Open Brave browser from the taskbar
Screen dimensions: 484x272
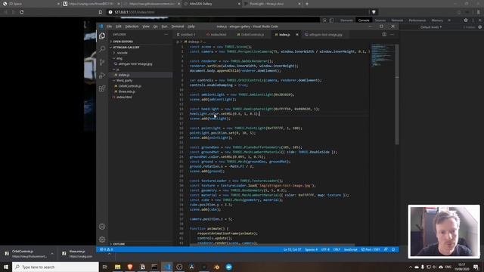click(130, 267)
